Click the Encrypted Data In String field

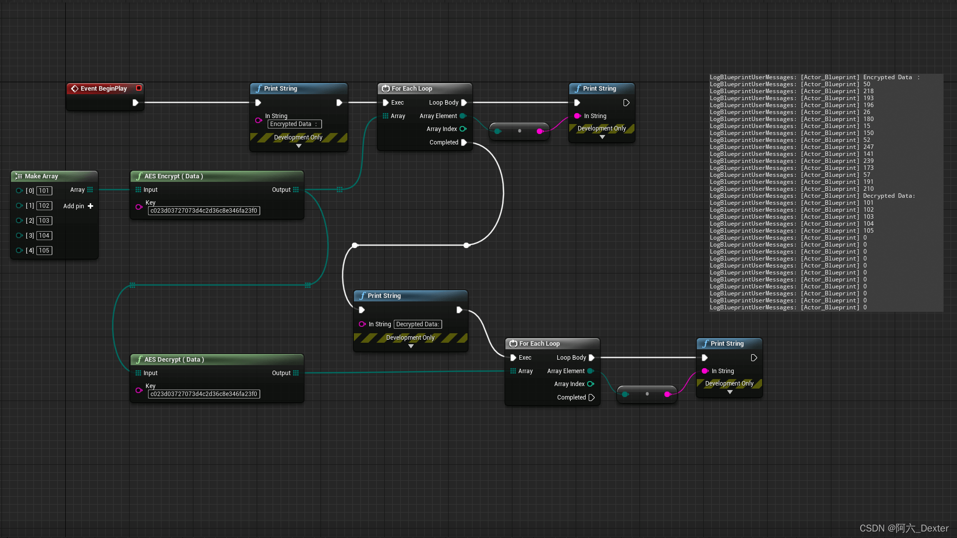click(x=294, y=124)
